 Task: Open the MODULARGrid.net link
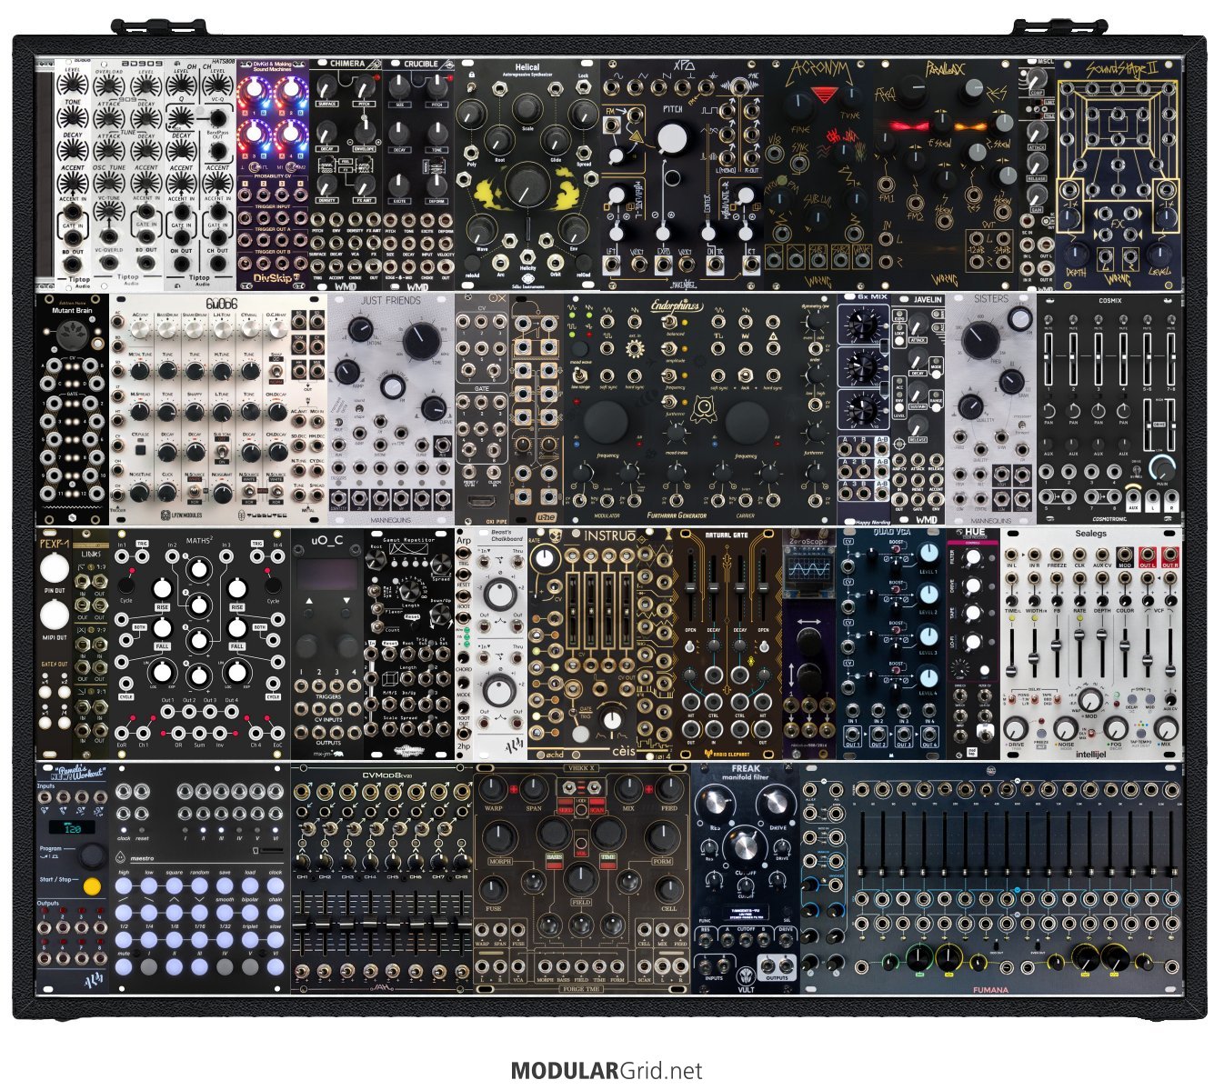pos(607,1071)
